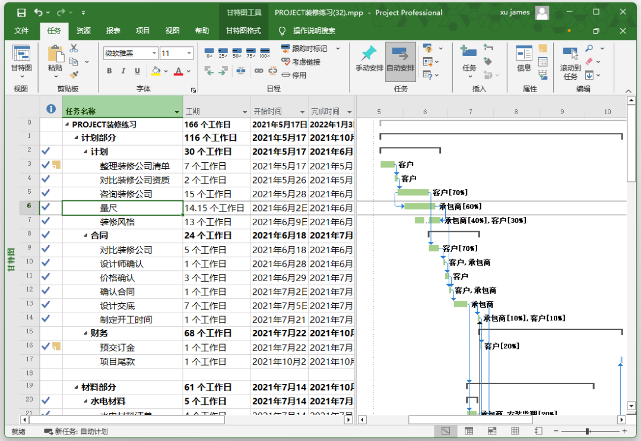Click the 甘特图 view button

(21, 61)
